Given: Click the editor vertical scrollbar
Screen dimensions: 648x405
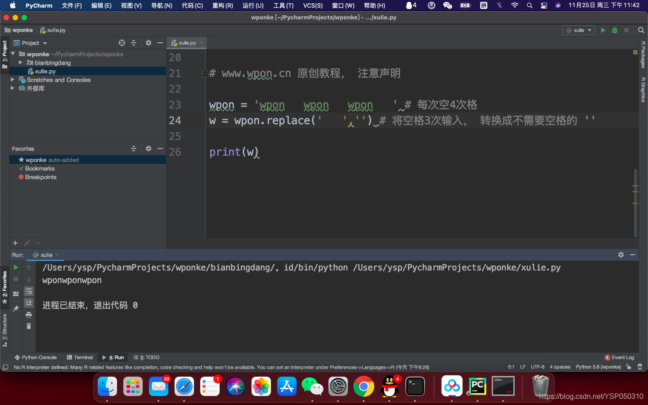Looking at the screenshot, I should [x=635, y=202].
